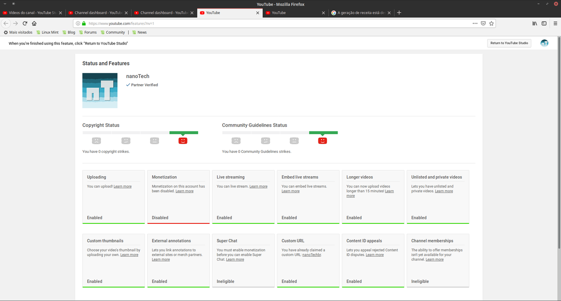Switch to 'A geração de receita' Google tab
The image size is (561, 301).
(360, 13)
